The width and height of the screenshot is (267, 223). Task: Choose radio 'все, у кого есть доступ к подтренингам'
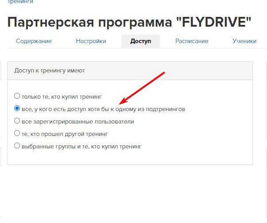(17, 108)
